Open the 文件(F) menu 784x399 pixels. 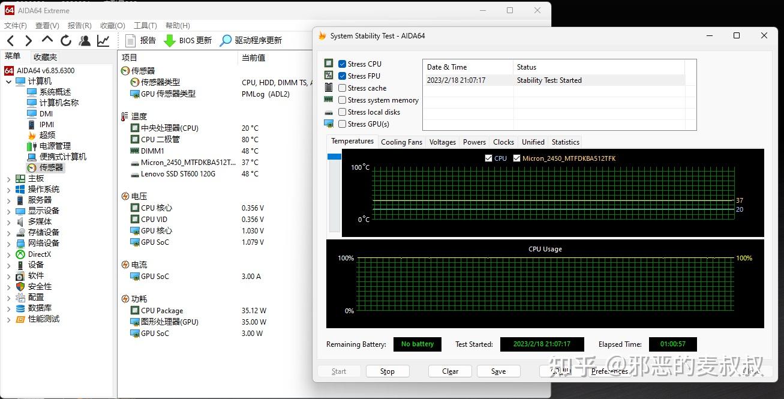(16, 26)
